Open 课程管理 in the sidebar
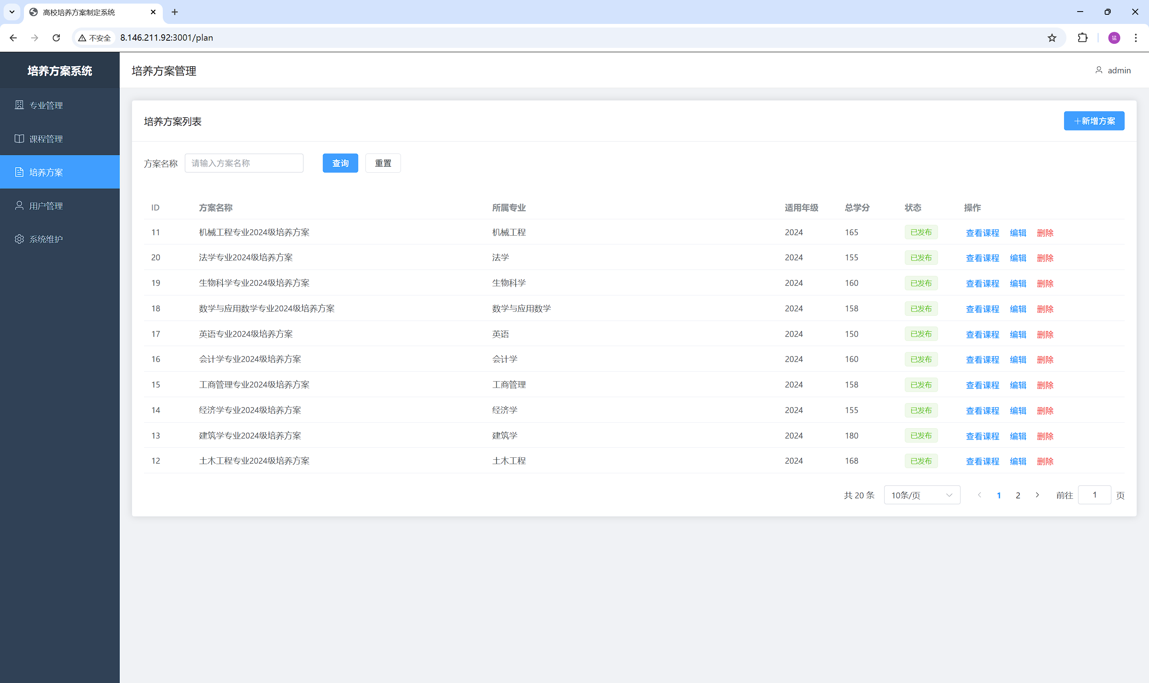This screenshot has width=1149, height=683. [46, 138]
